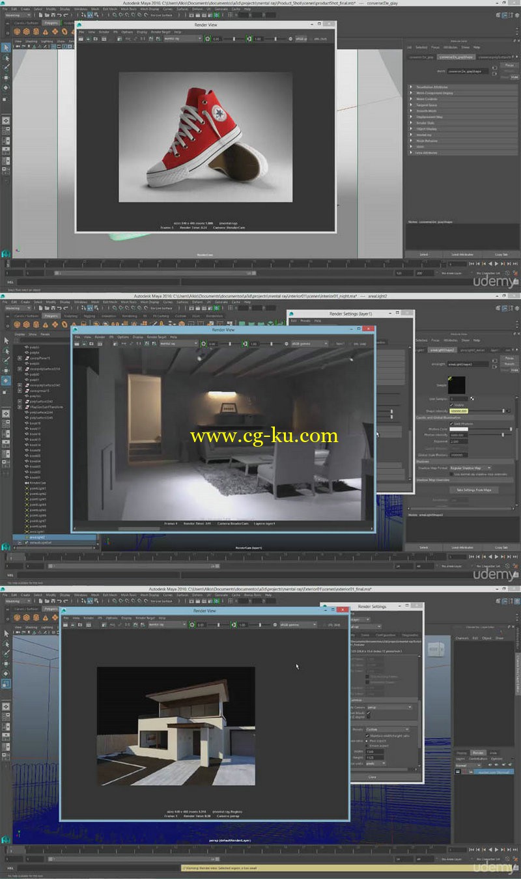
Task: Choose the Paint Selection tool in the productShot_final toolbox
Action: [x=5, y=67]
